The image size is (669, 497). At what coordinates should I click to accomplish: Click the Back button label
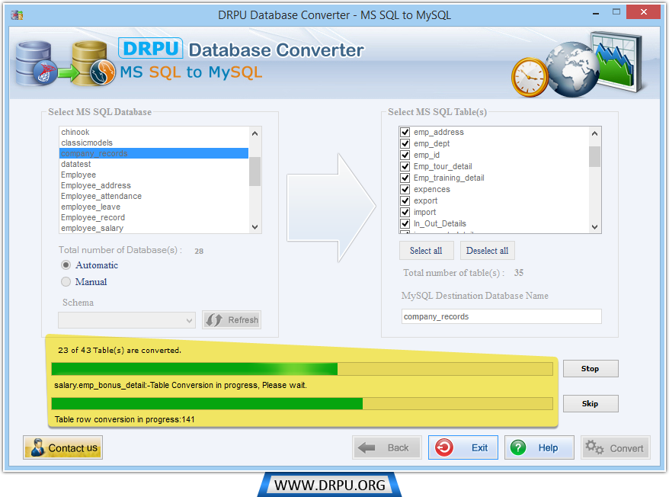[x=398, y=448]
